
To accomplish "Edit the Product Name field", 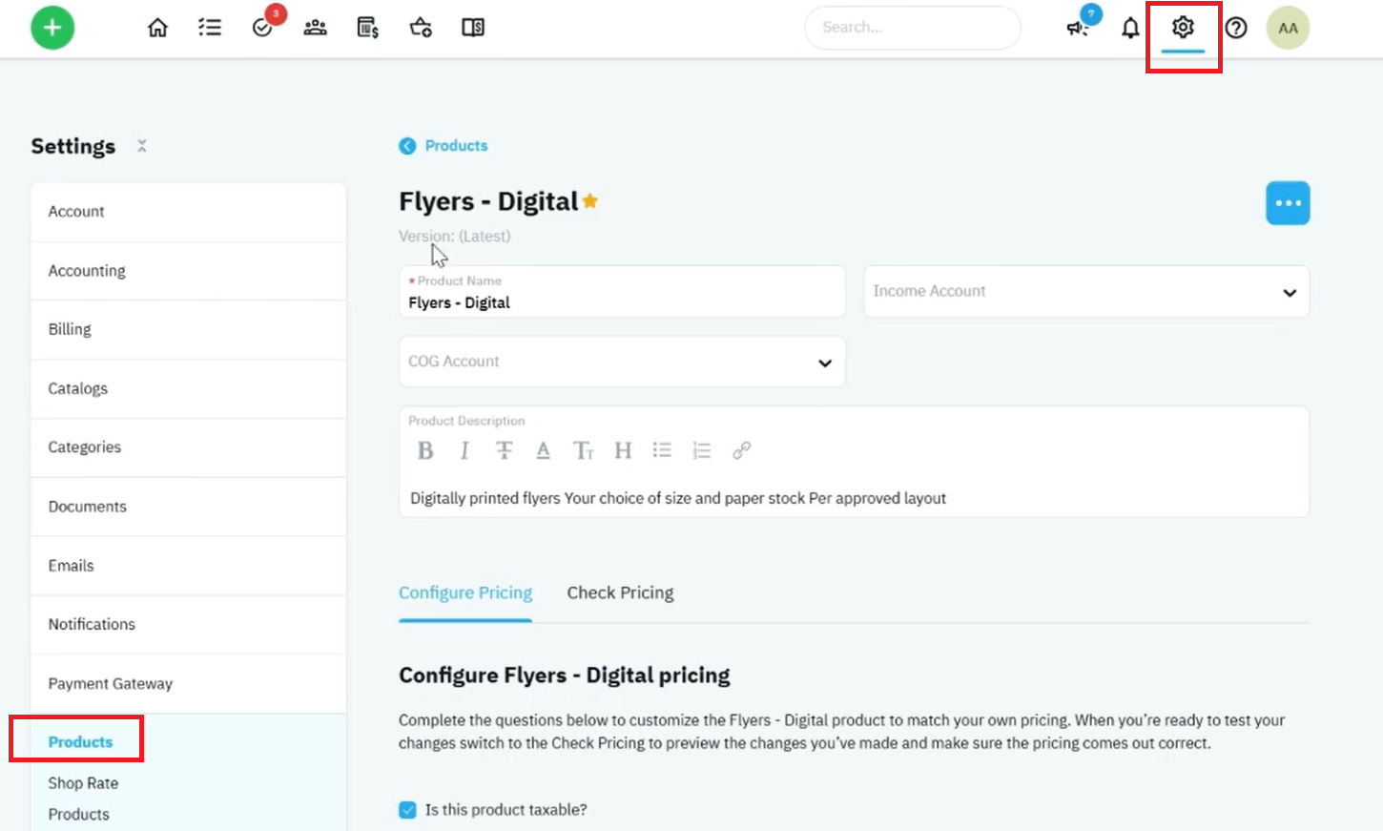I will coord(622,292).
